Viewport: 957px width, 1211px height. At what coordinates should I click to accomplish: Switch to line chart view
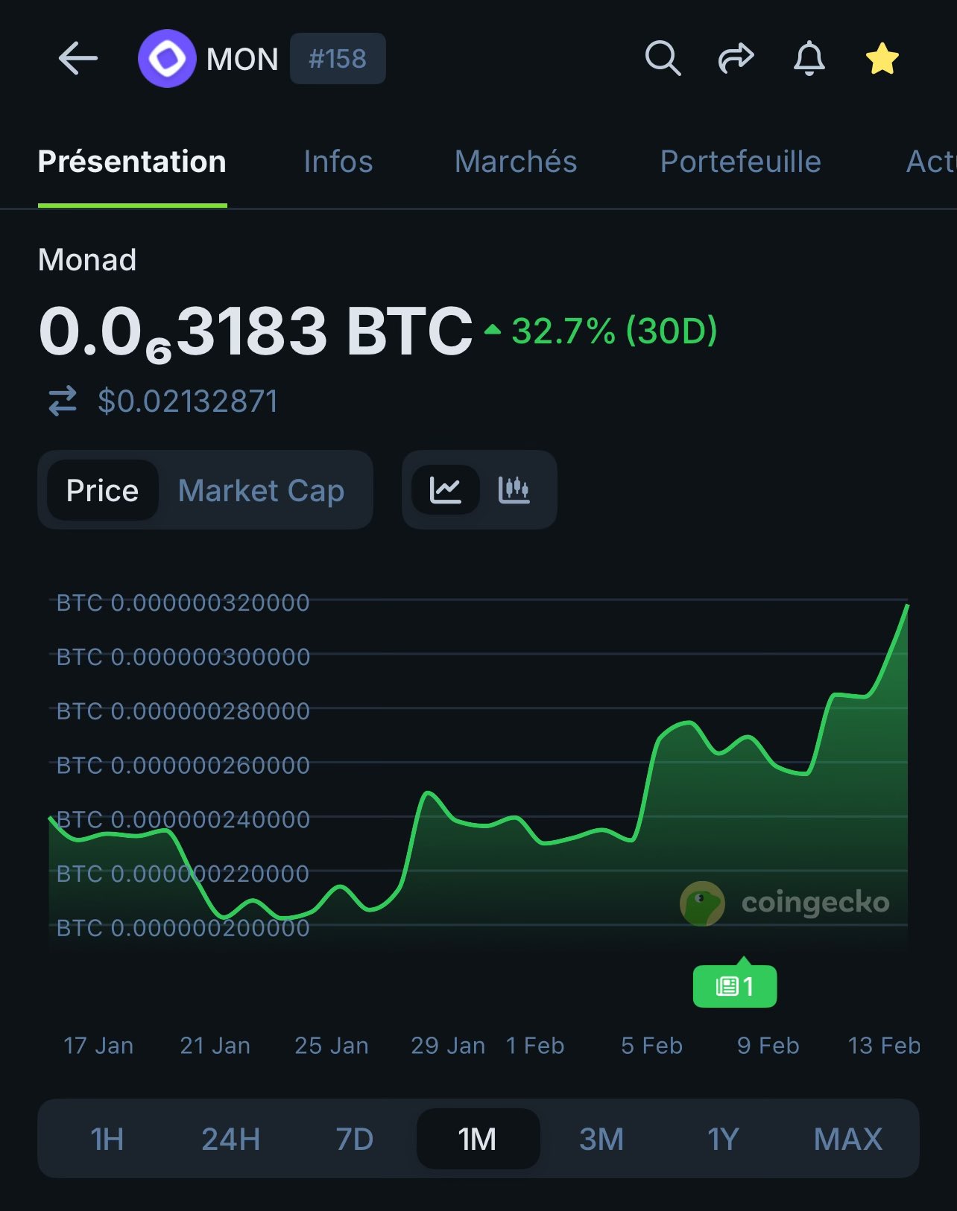(446, 490)
